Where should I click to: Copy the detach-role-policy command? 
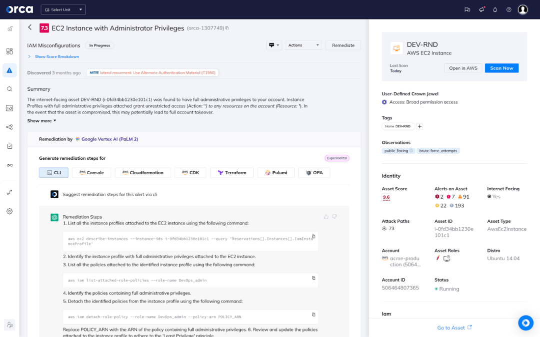[313, 315]
